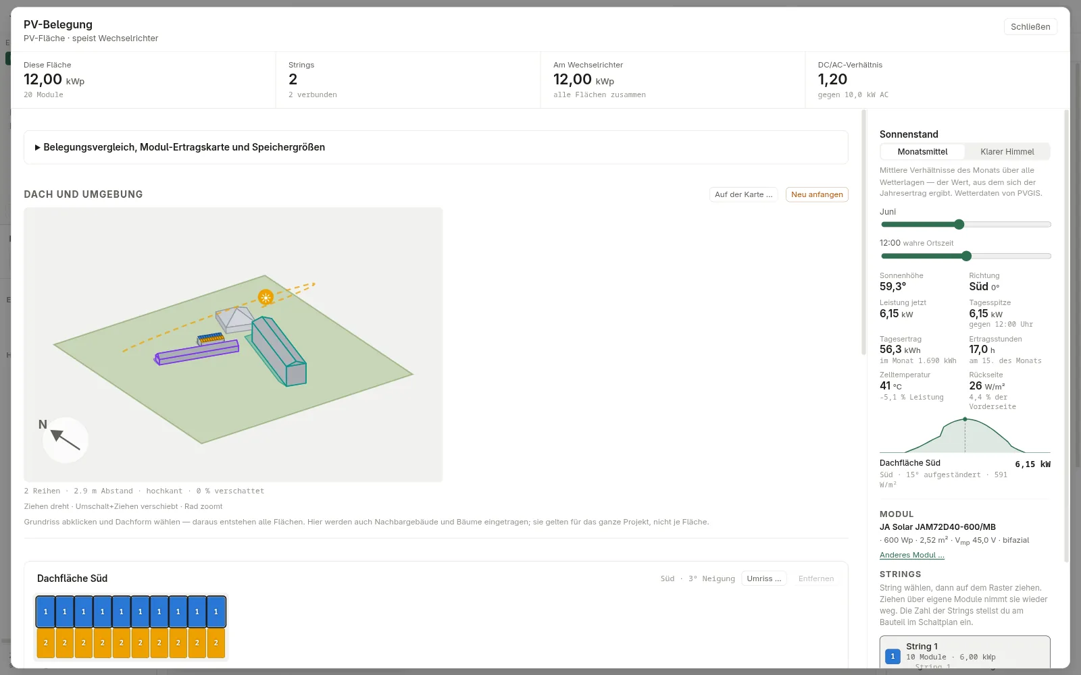This screenshot has height=675, width=1081.
Task: Adjust the Juni month slider handle
Action: coord(959,224)
